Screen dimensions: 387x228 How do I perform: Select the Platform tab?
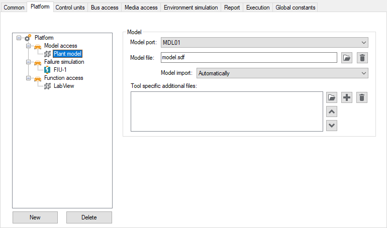coord(40,7)
